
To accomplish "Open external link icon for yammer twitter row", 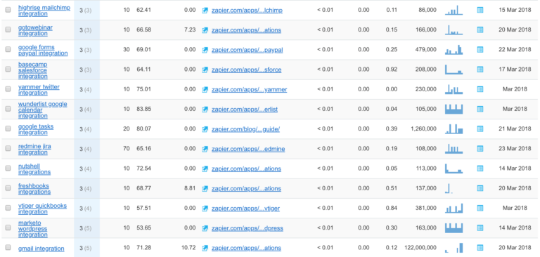I will [205, 90].
